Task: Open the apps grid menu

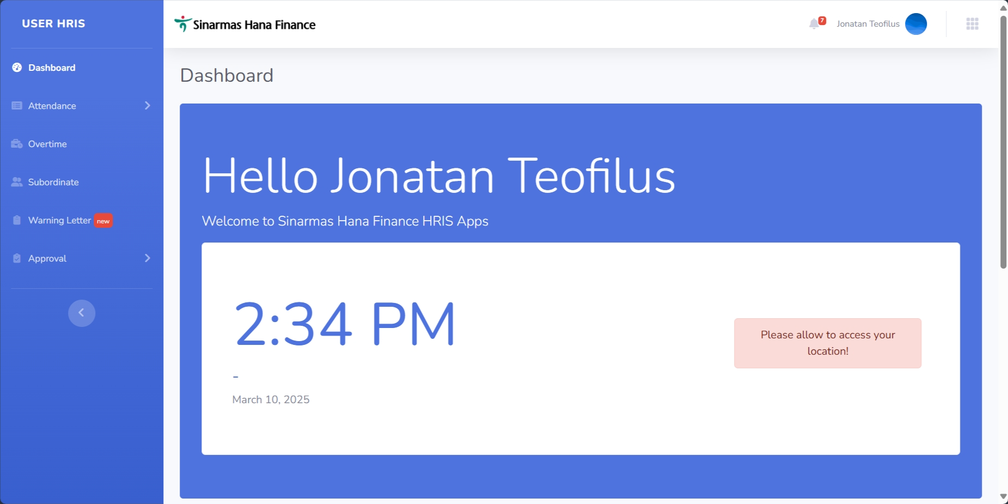Action: (972, 24)
